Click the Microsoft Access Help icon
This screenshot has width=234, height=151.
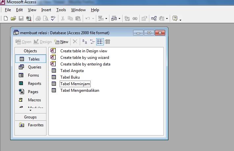pyautogui.click(x=175, y=18)
